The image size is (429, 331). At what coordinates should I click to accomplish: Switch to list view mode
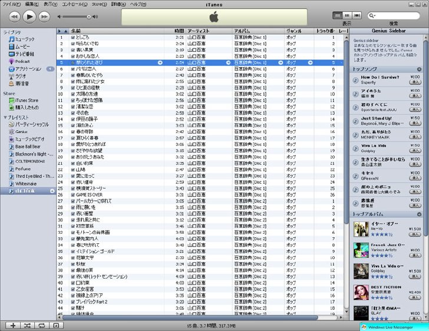(x=337, y=15)
